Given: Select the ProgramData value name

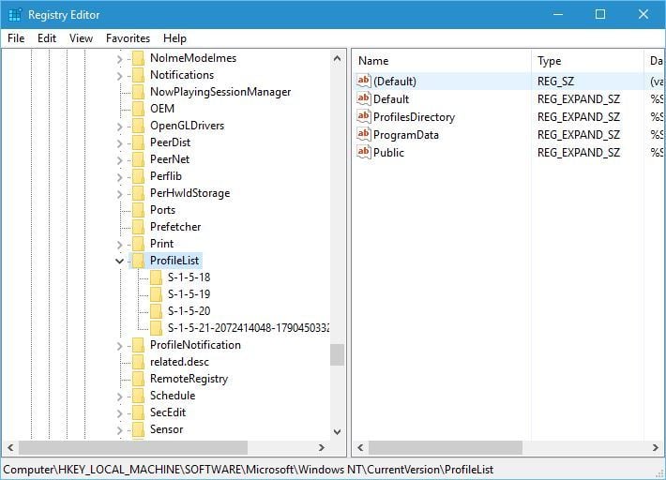Looking at the screenshot, I should pos(406,135).
